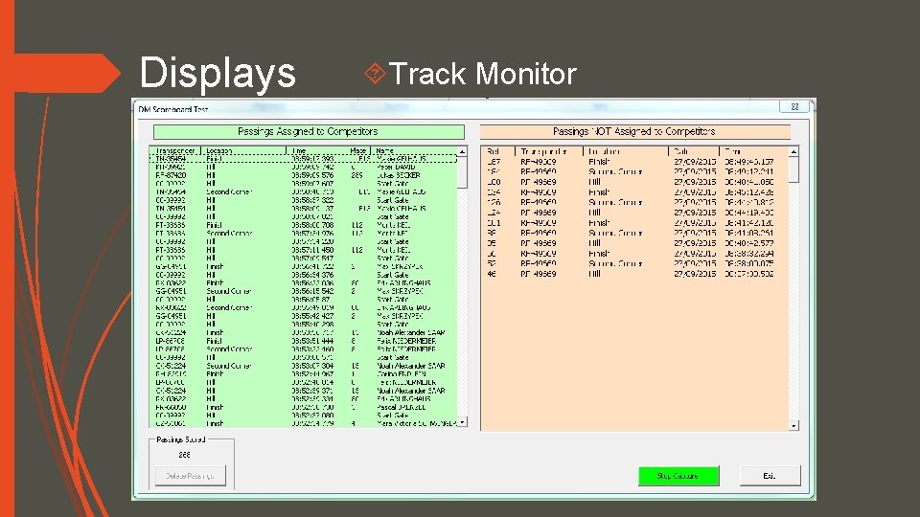Click the scrollbar thumb in the orange list
This screenshot has width=920, height=517.
793,170
